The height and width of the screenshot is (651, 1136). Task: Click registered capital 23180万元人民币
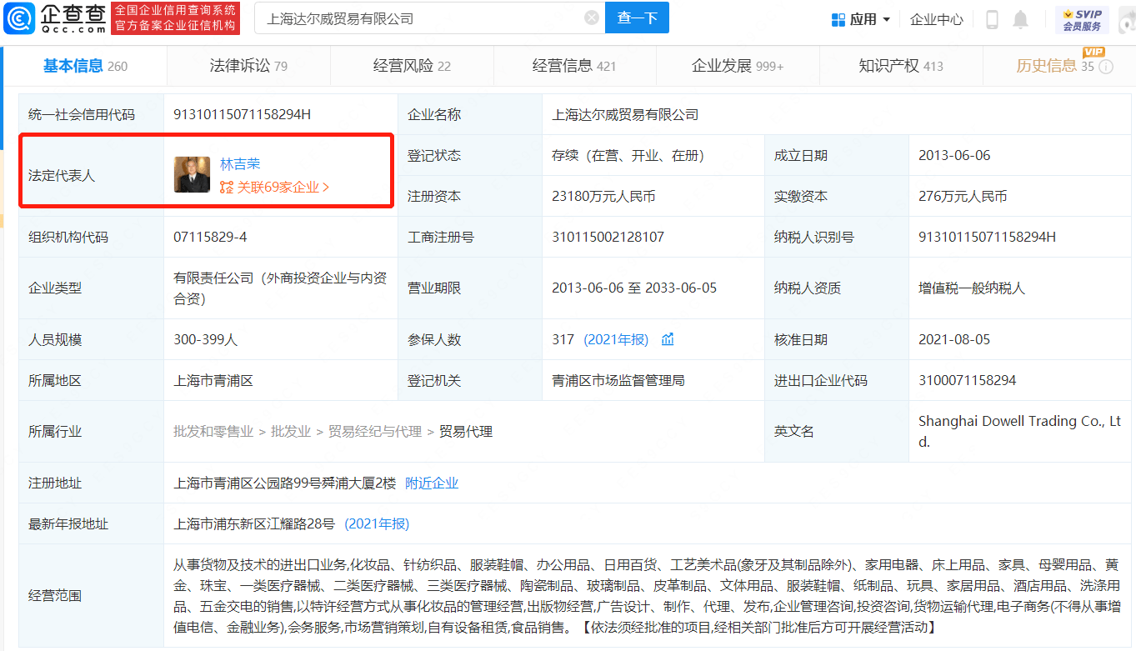tap(603, 196)
